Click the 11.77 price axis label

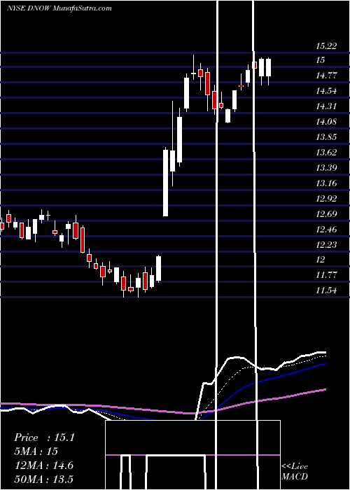(x=326, y=275)
